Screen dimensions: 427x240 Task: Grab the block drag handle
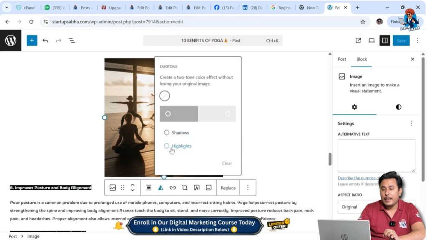[x=123, y=188]
